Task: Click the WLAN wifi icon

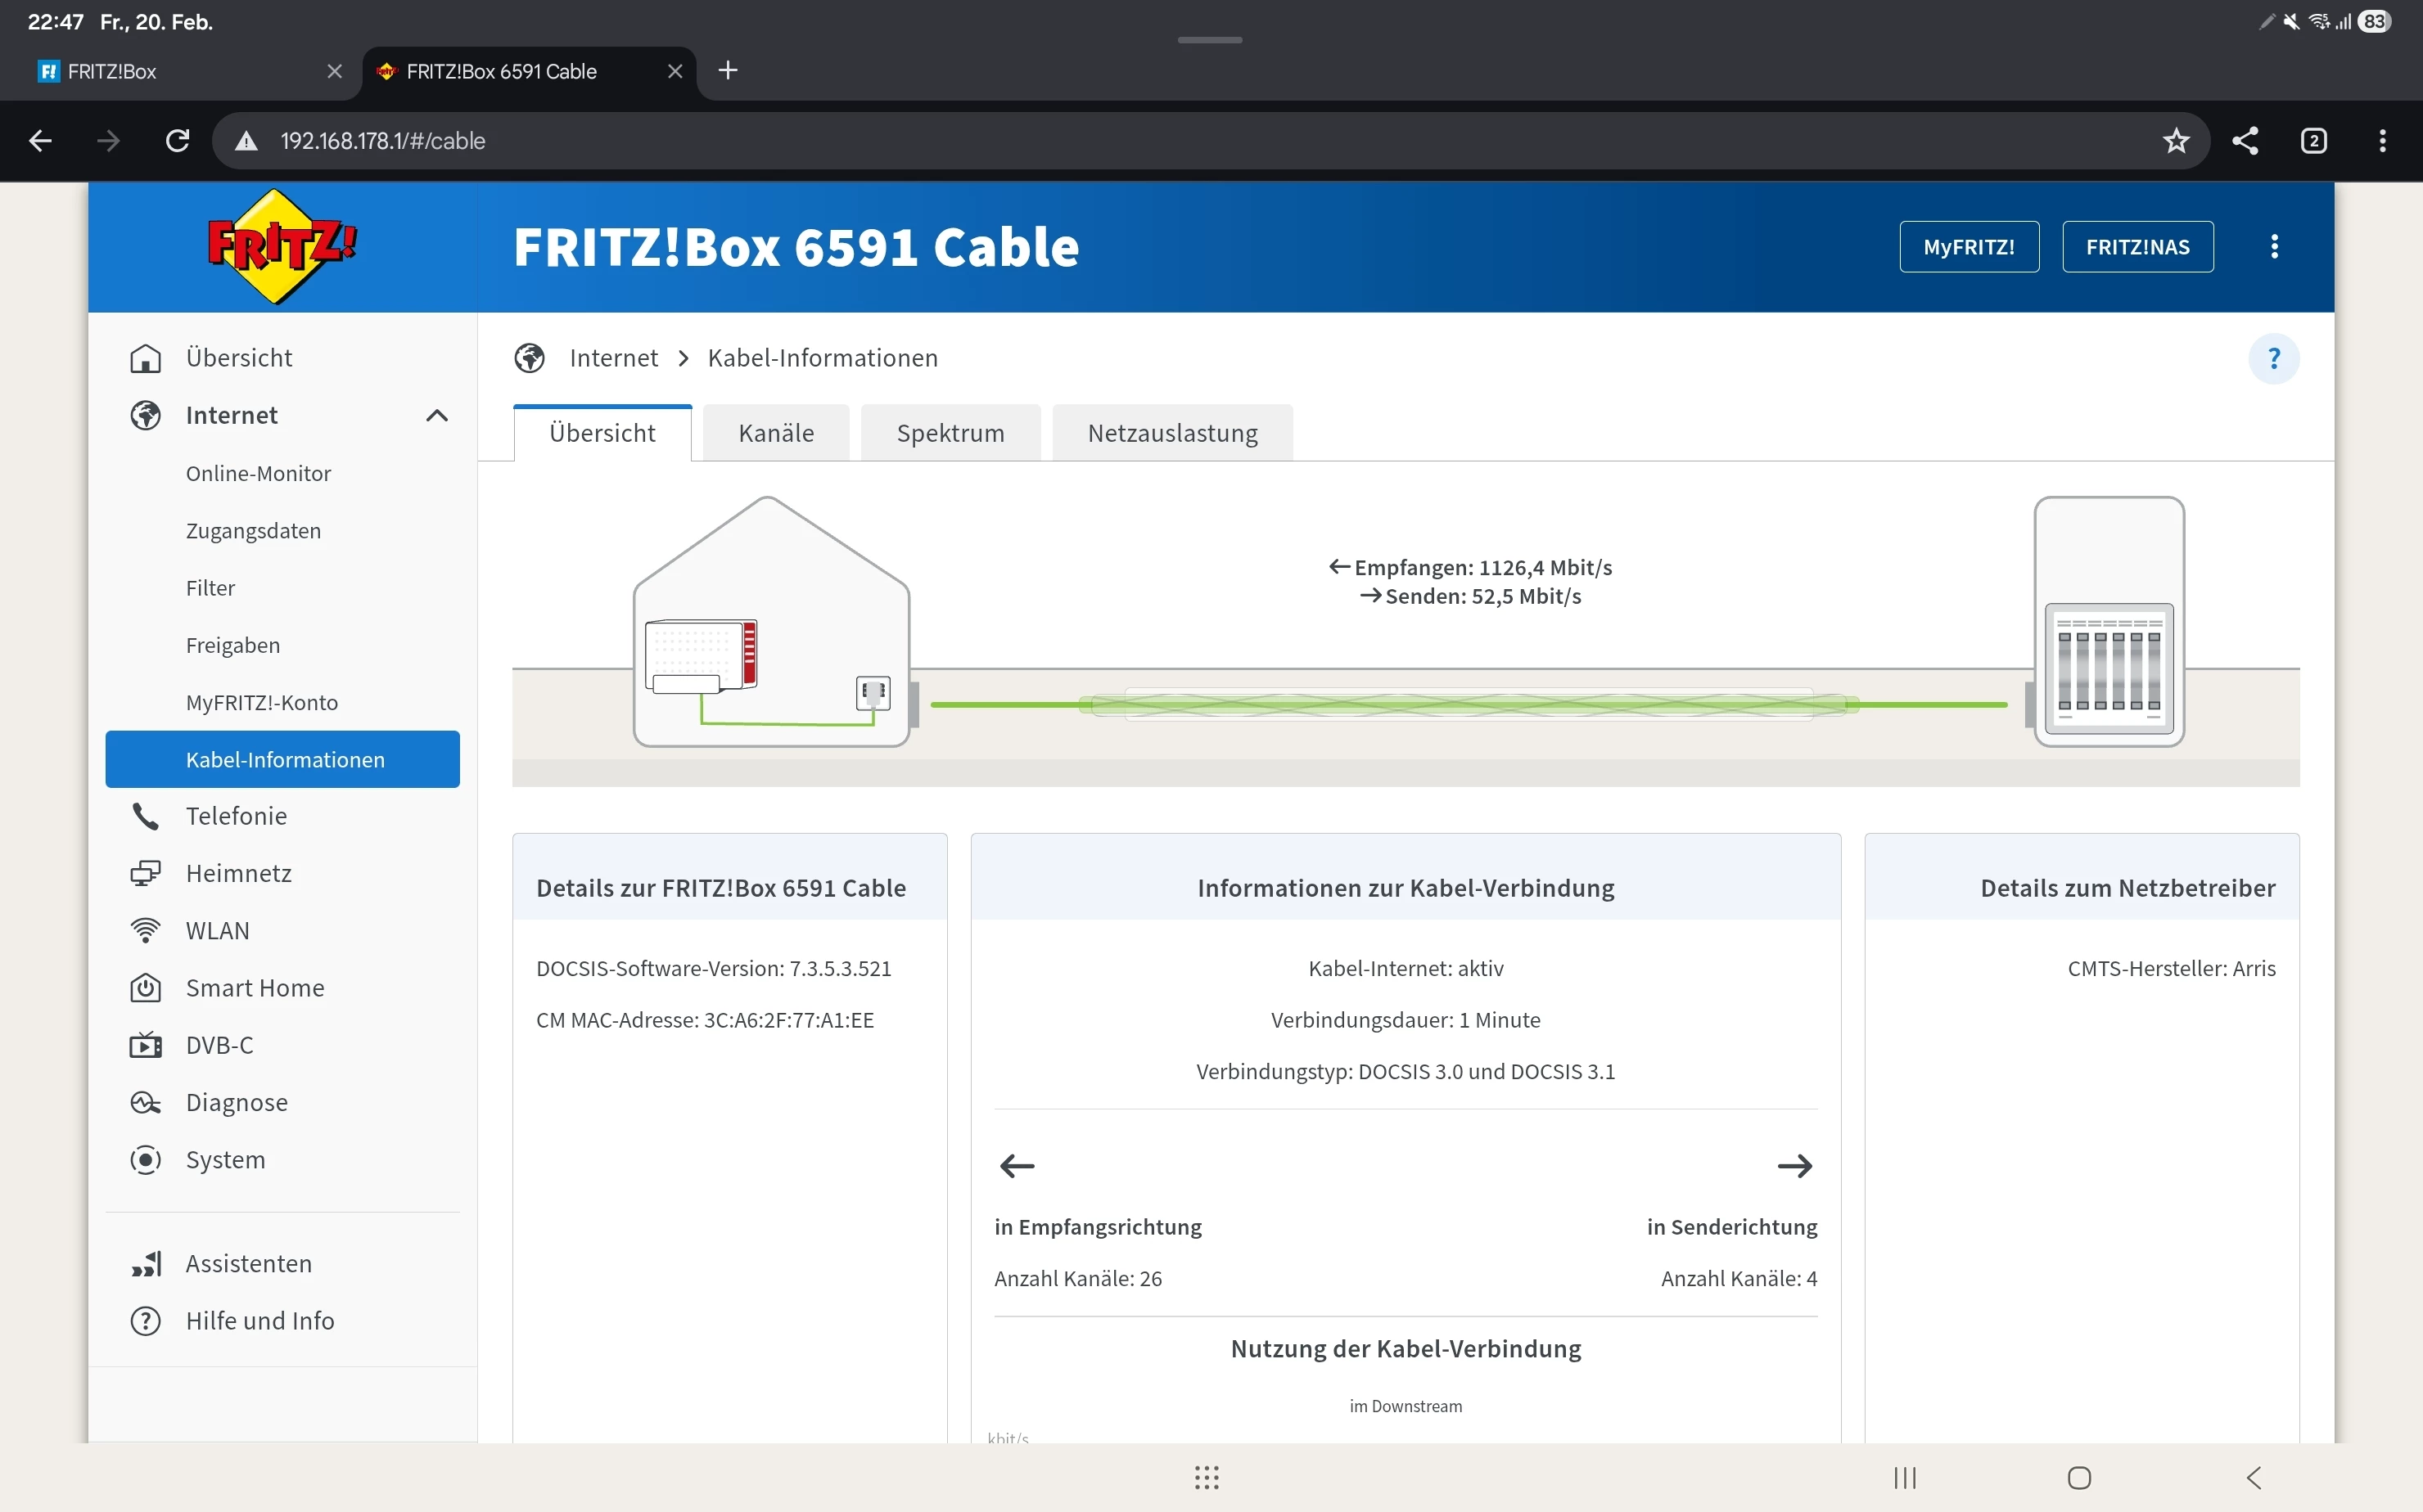Action: (146, 931)
